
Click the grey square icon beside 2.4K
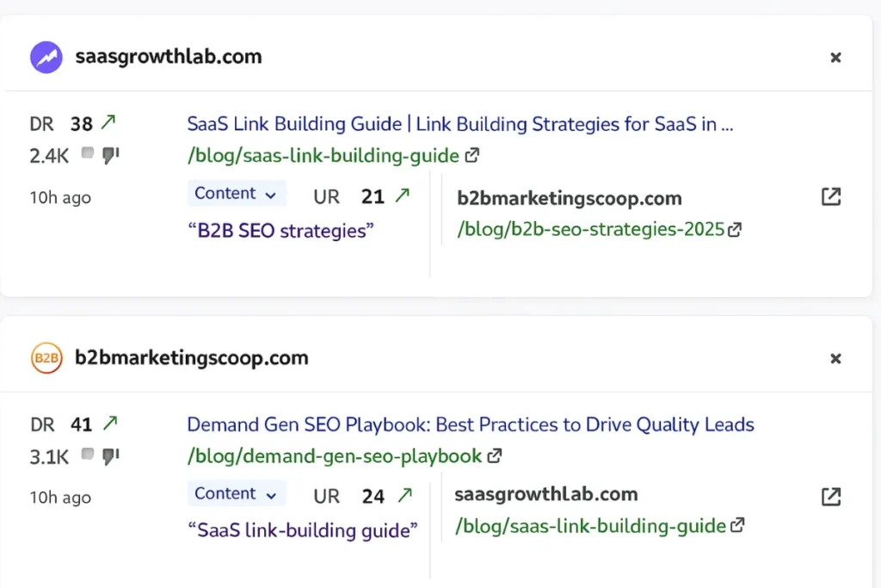[x=88, y=154]
